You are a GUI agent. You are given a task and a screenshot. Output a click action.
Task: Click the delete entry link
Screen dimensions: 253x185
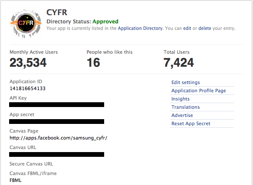click(x=204, y=28)
